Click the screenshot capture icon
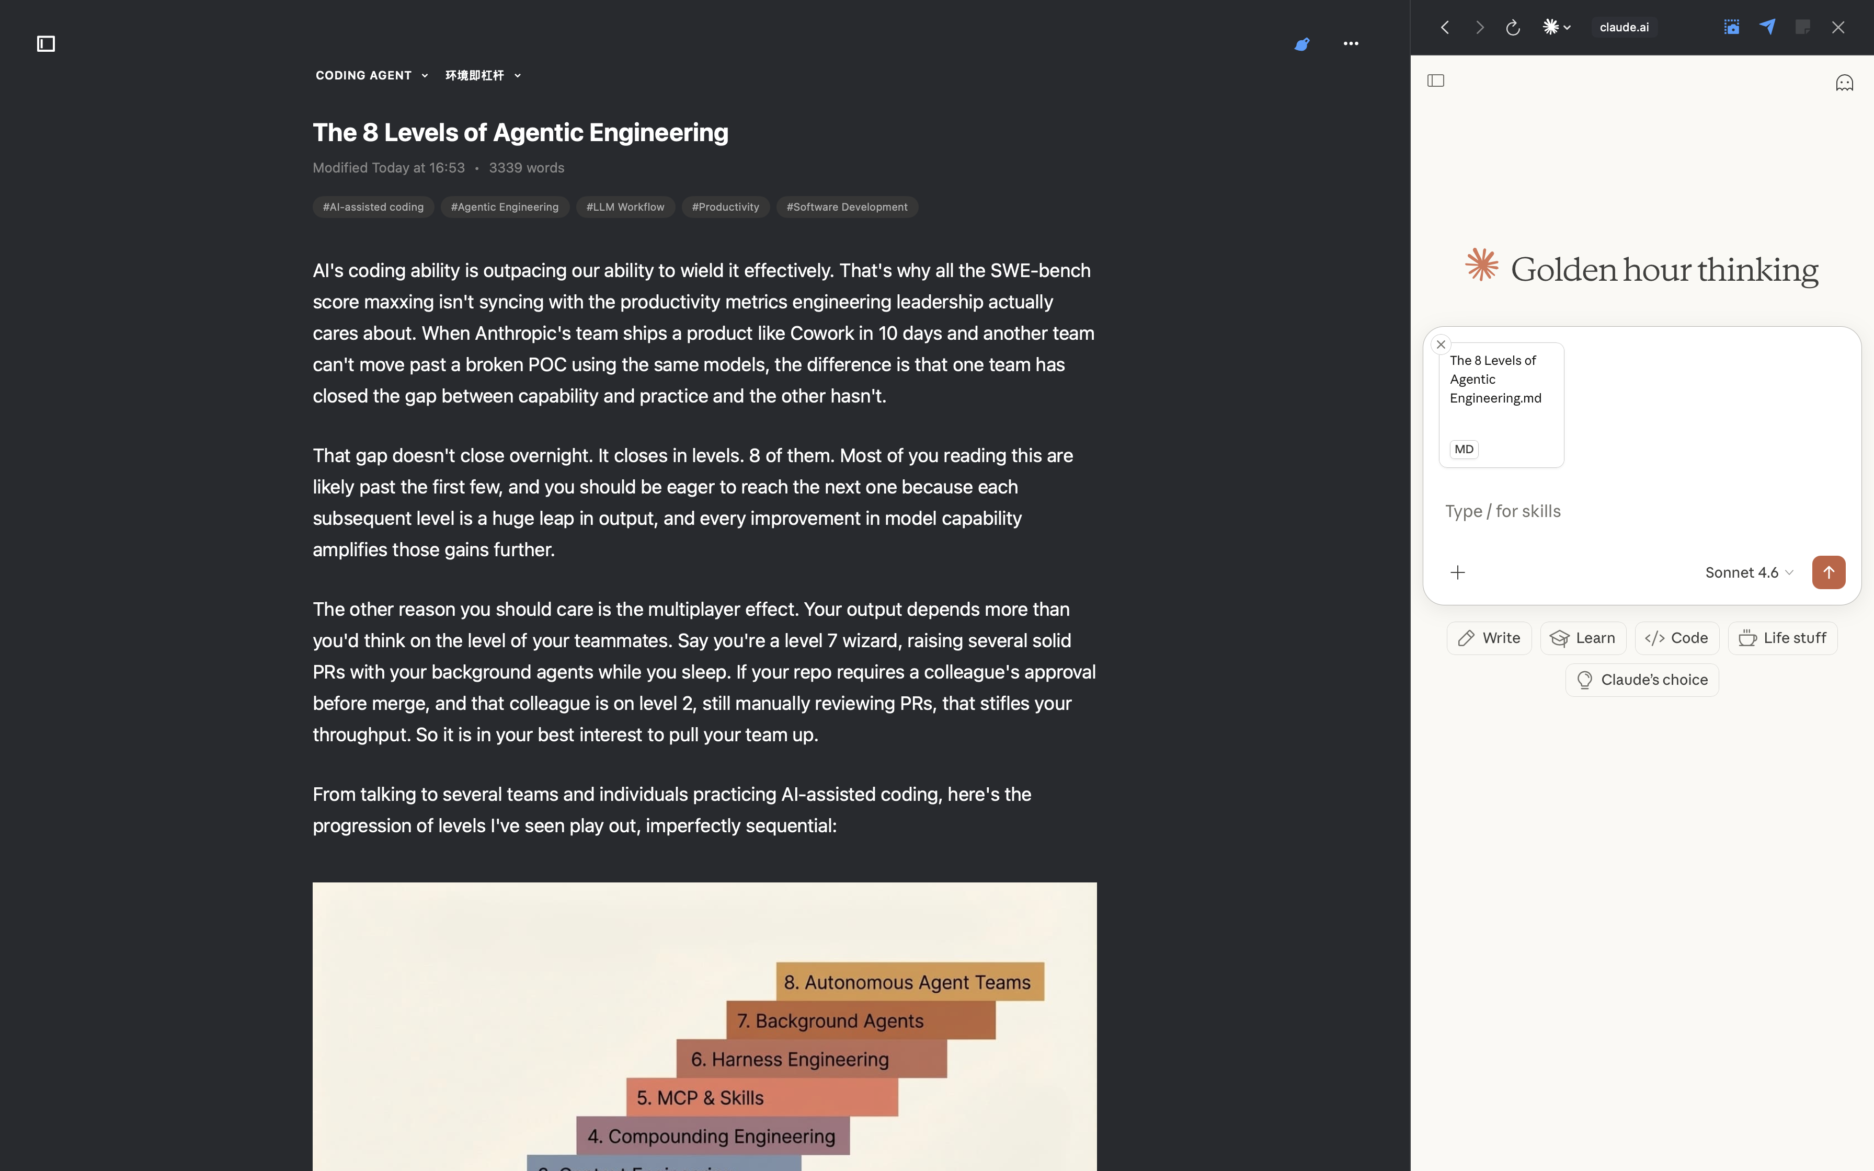The image size is (1874, 1171). tap(1731, 28)
